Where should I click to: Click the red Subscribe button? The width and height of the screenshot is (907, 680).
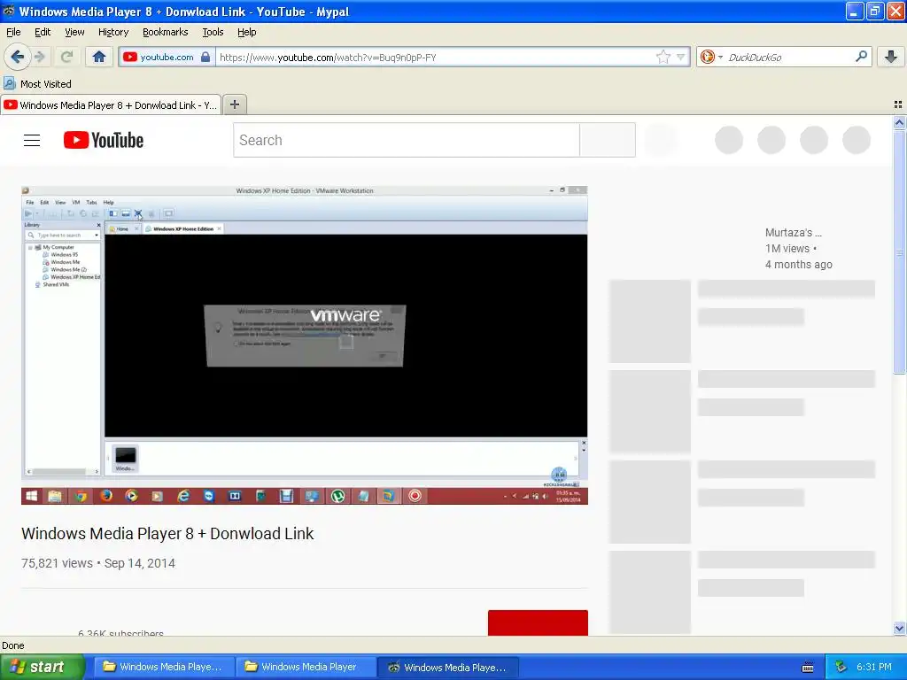(x=538, y=622)
